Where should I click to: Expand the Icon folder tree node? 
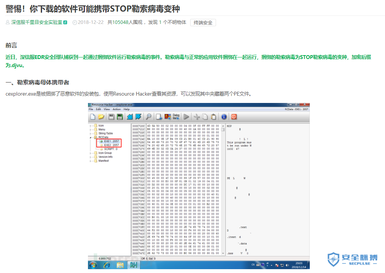point(91,125)
